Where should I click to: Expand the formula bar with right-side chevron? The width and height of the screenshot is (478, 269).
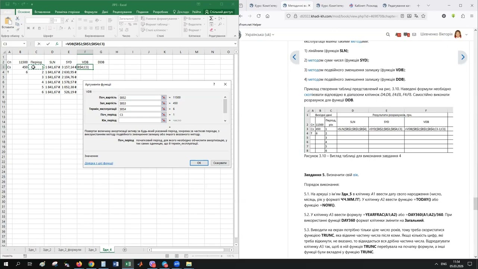click(x=235, y=44)
